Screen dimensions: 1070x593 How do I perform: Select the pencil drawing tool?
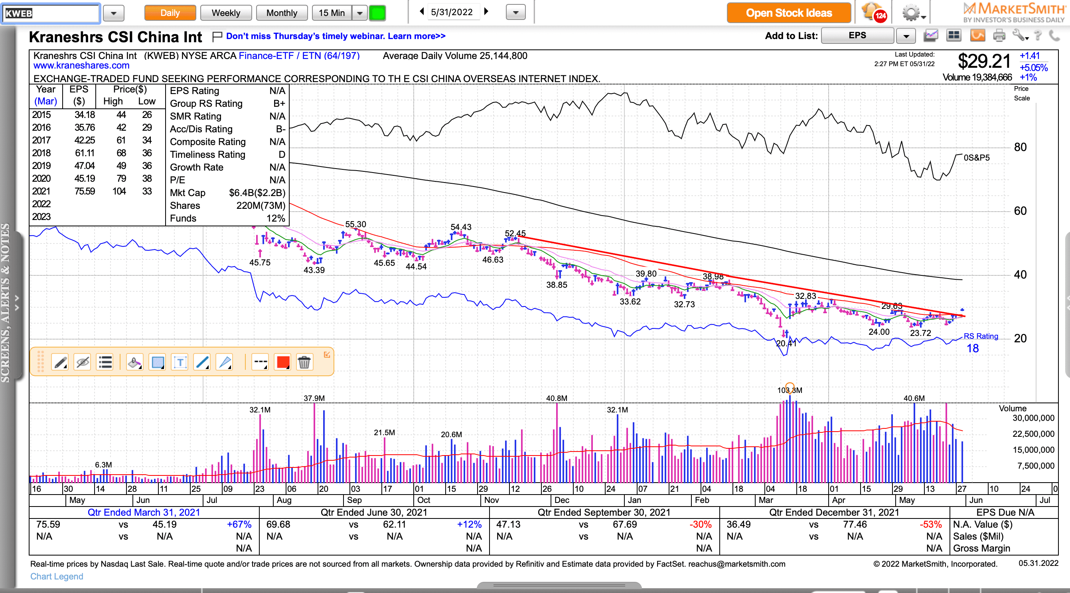coord(60,362)
